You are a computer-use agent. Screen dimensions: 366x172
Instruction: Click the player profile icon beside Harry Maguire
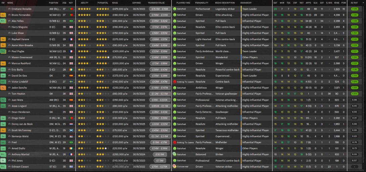(x=9, y=27)
